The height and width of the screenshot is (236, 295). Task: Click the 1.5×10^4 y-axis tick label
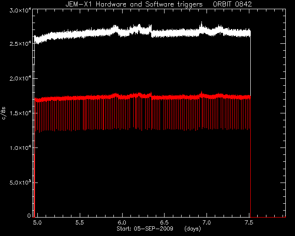coord(20,113)
